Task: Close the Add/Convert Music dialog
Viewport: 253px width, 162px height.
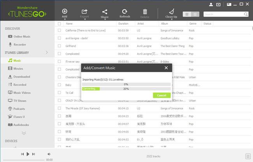Action: (166, 68)
